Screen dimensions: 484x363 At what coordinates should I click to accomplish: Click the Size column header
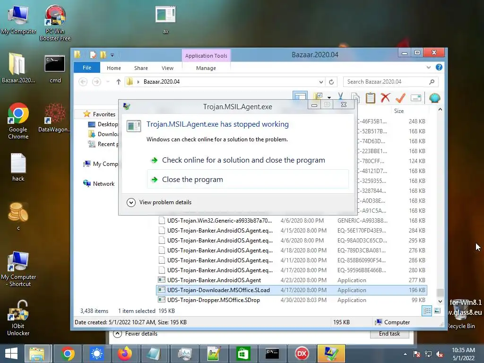pos(399,111)
